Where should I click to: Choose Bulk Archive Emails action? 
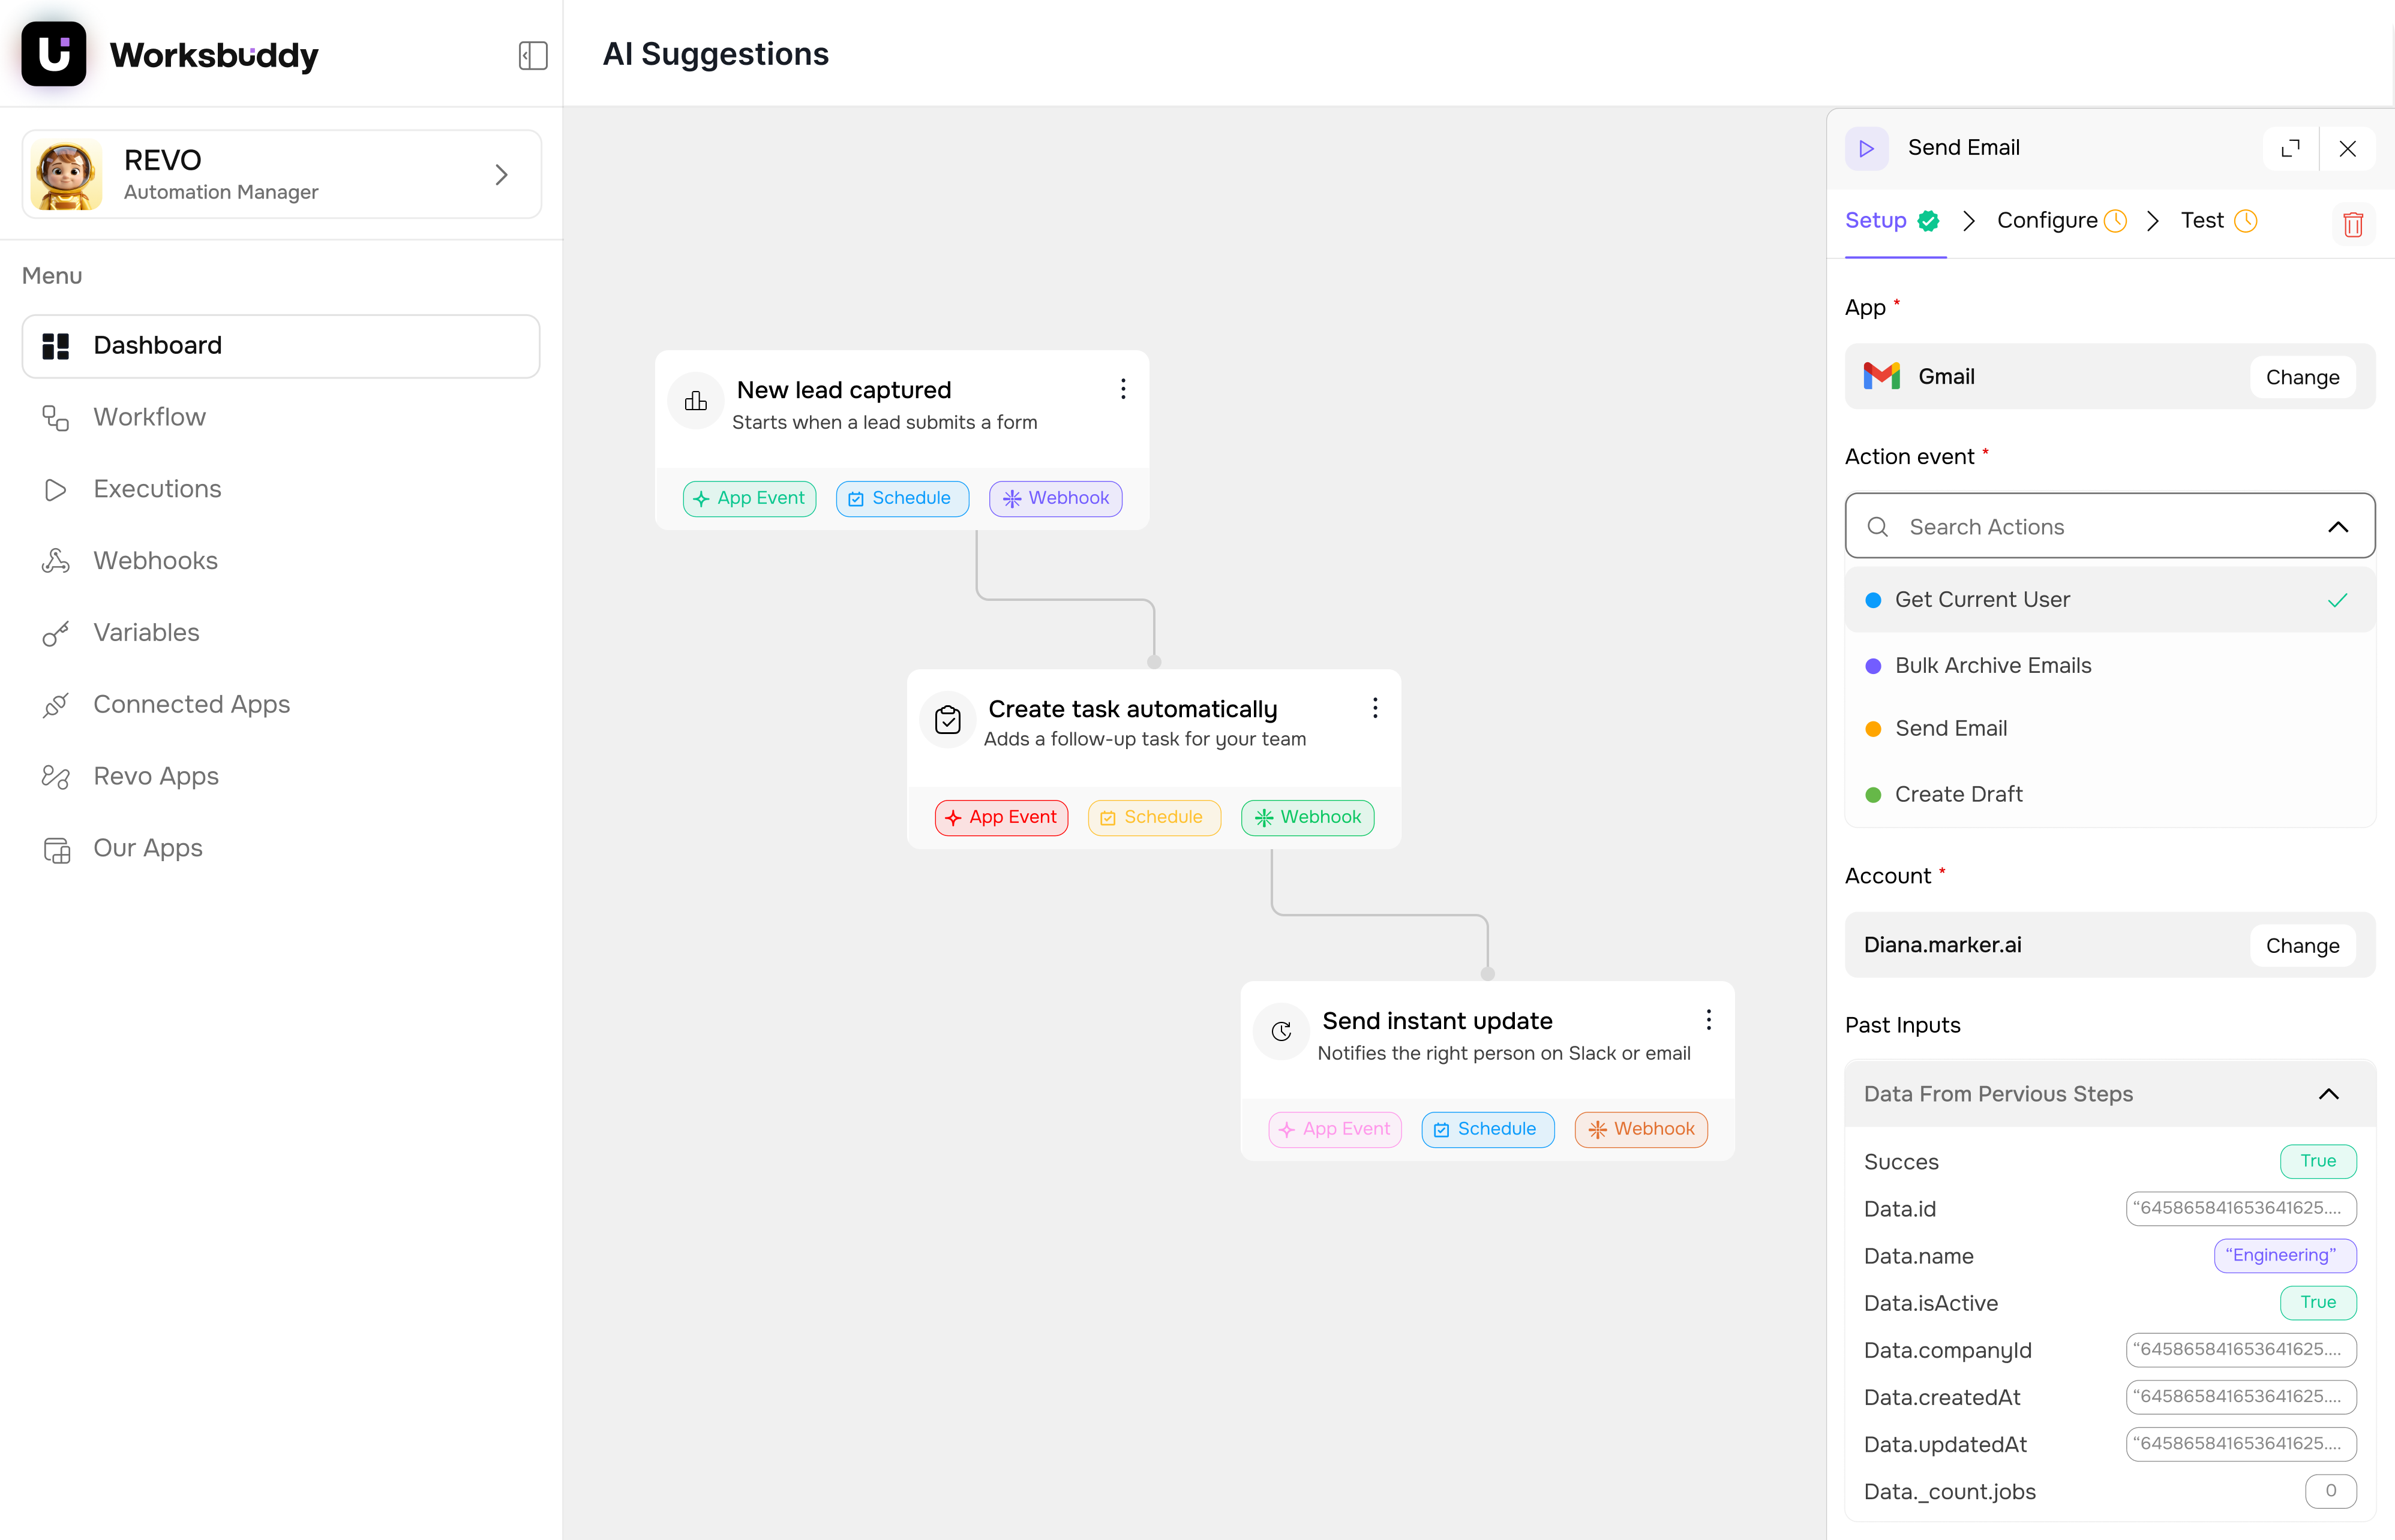pyautogui.click(x=2110, y=666)
